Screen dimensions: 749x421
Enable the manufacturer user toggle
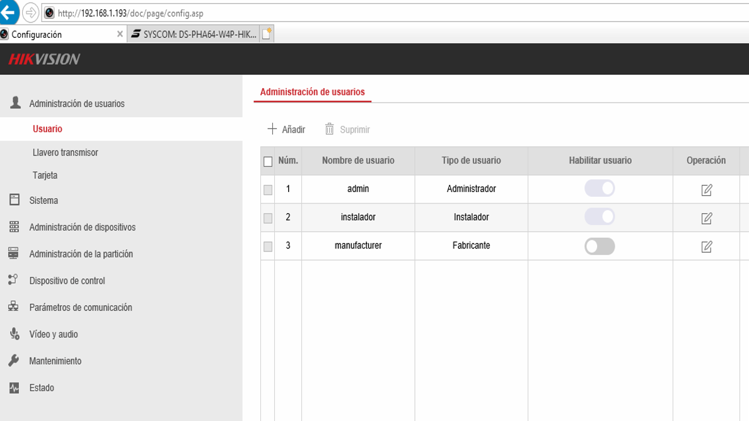(x=600, y=246)
